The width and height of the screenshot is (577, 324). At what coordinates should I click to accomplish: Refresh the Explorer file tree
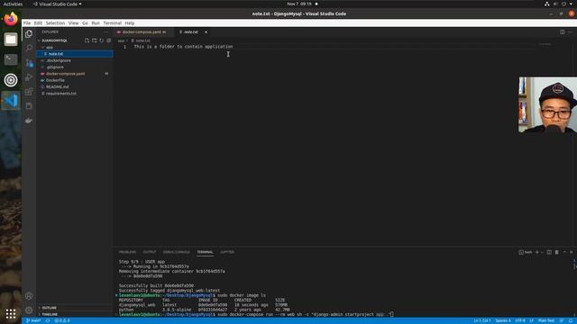coord(102,40)
